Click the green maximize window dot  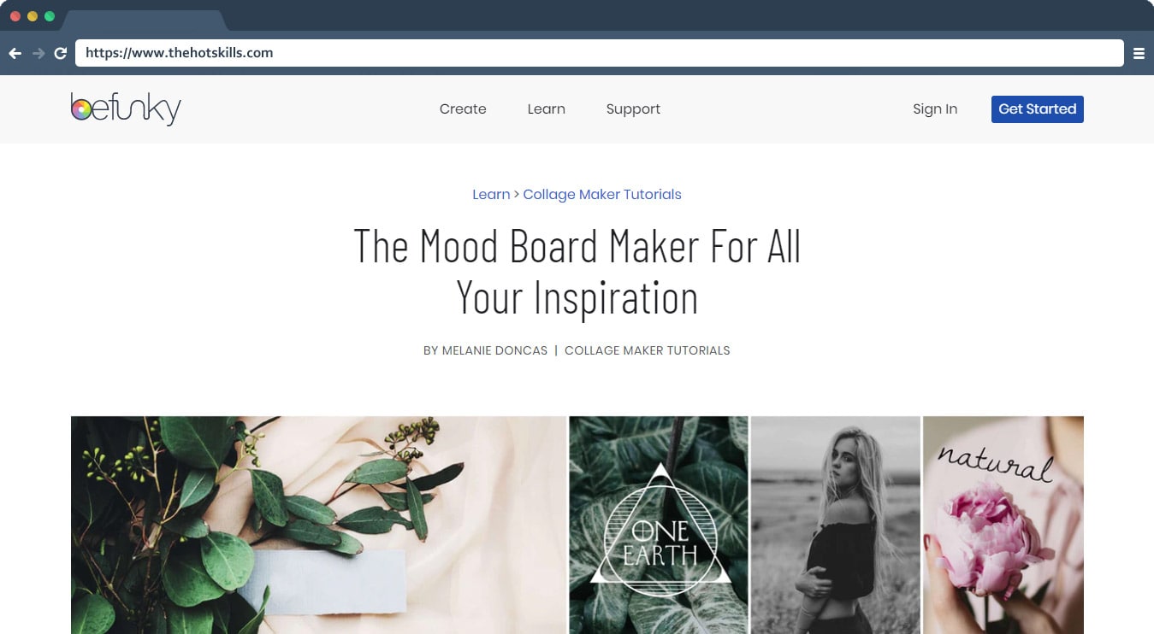point(50,16)
